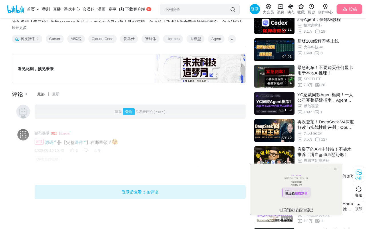
Task: Click 回复 on the pinned comment
Action: click(98, 150)
